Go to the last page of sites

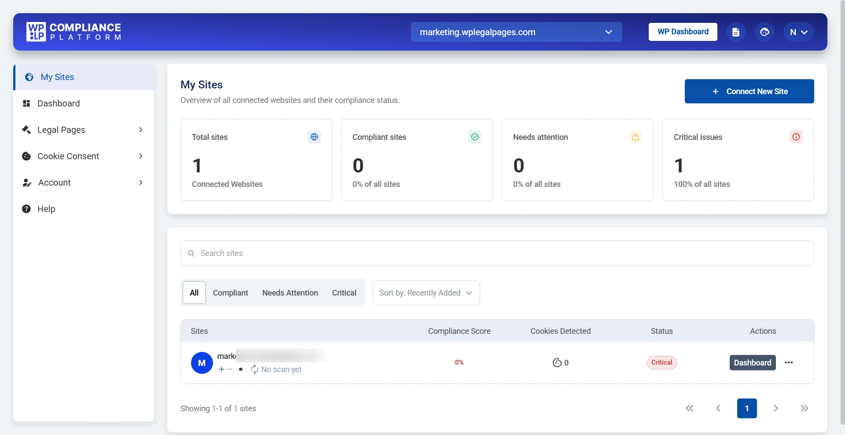(x=805, y=408)
